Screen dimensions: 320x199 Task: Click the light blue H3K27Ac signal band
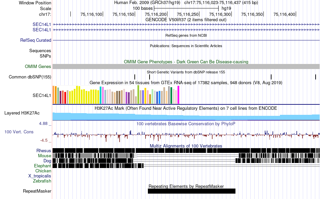186,117
